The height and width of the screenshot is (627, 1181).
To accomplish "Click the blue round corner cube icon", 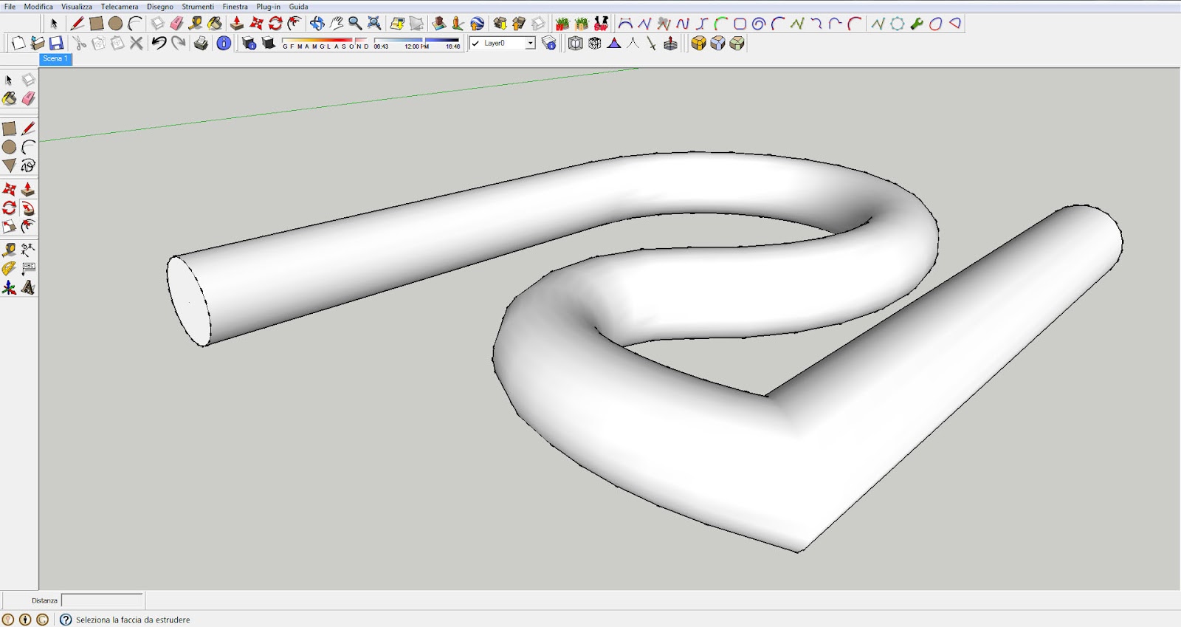I will 717,44.
